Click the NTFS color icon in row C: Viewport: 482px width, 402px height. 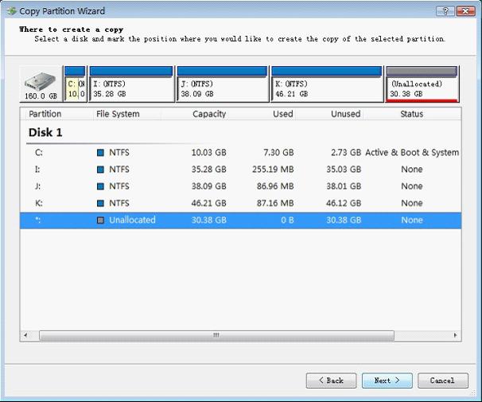point(100,152)
